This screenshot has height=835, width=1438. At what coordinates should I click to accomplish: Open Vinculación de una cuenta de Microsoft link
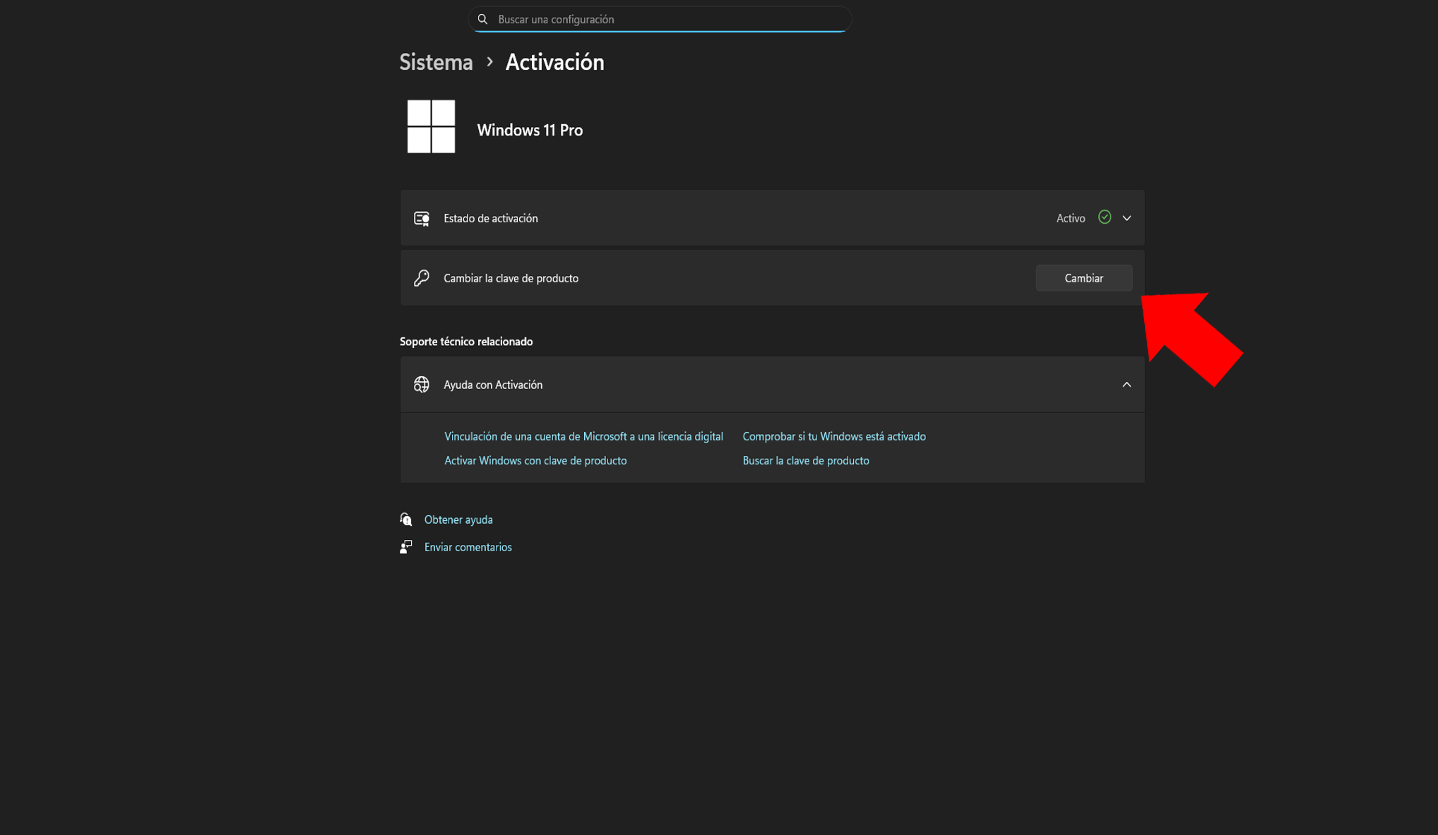click(583, 436)
